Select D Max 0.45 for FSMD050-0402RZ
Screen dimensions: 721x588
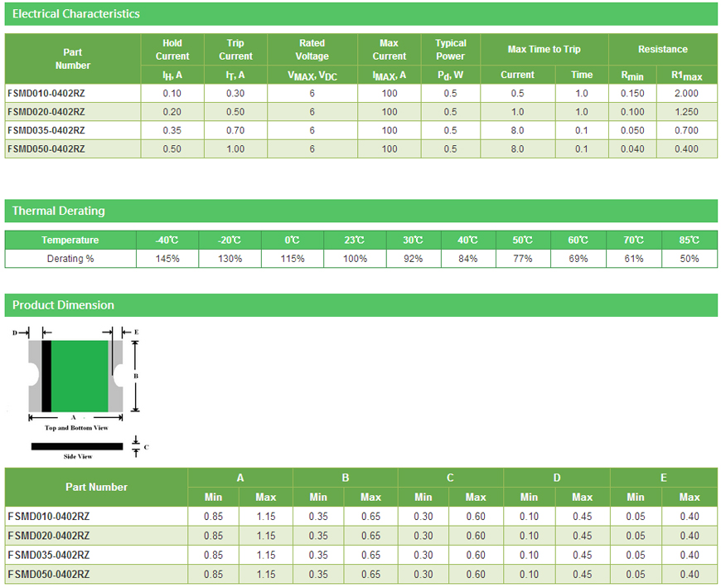click(x=582, y=574)
